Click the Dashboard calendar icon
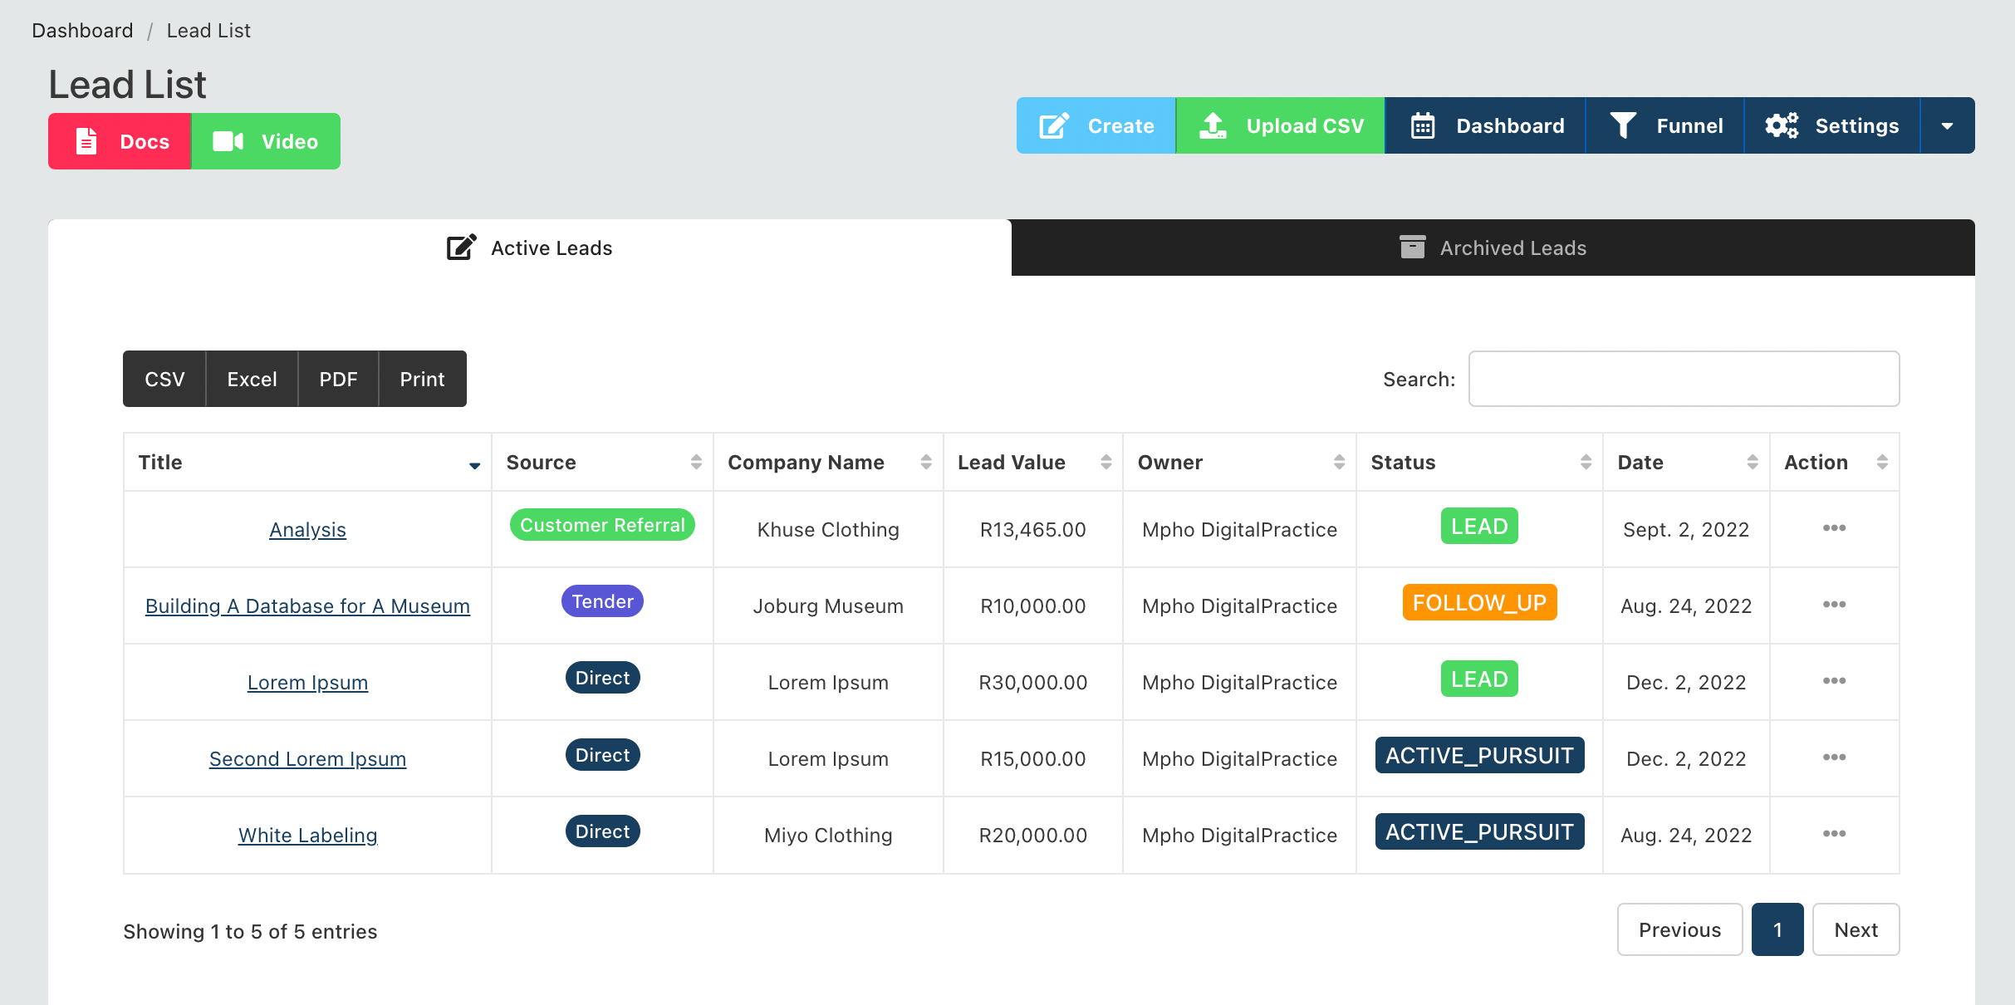The width and height of the screenshot is (2015, 1005). (1423, 126)
